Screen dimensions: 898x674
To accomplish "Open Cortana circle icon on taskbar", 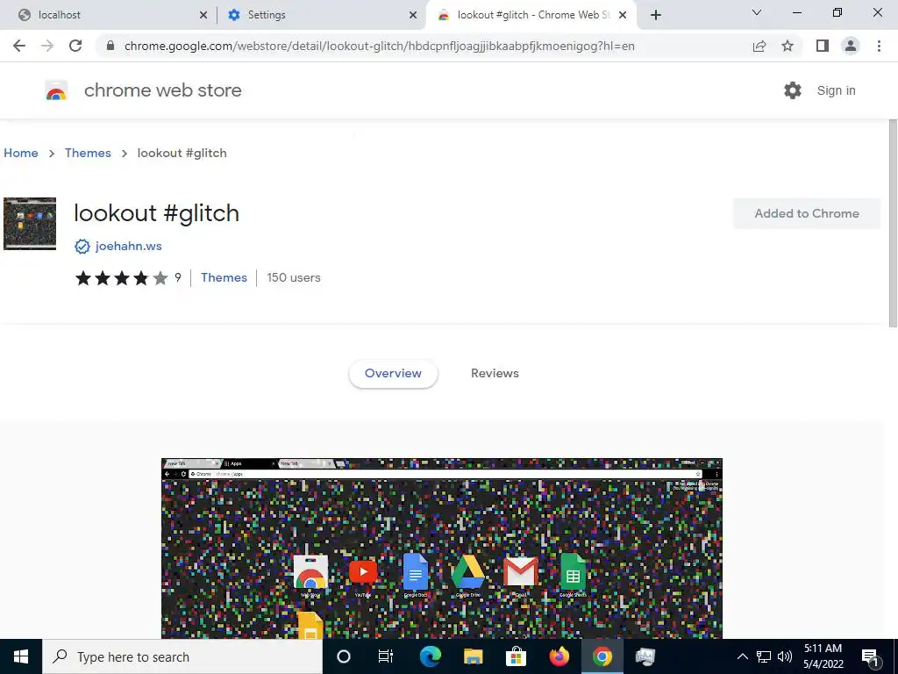I will (x=344, y=656).
